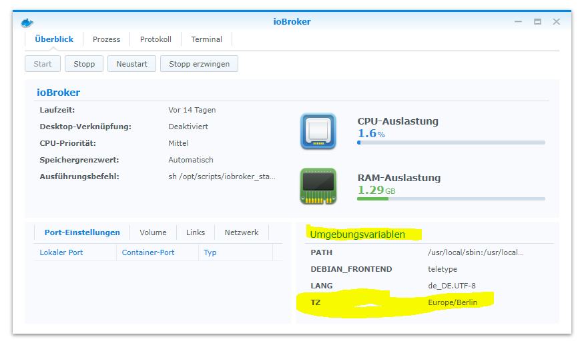Click the 'Deaktiviert' Desktop-Verknüpfung value
Viewport: 586px width, 347px height.
point(188,127)
